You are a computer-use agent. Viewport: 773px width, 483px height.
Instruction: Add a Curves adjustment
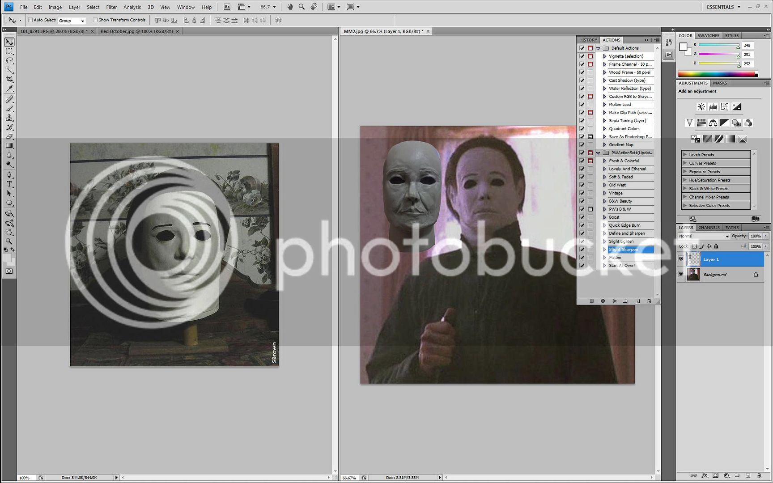(x=724, y=107)
